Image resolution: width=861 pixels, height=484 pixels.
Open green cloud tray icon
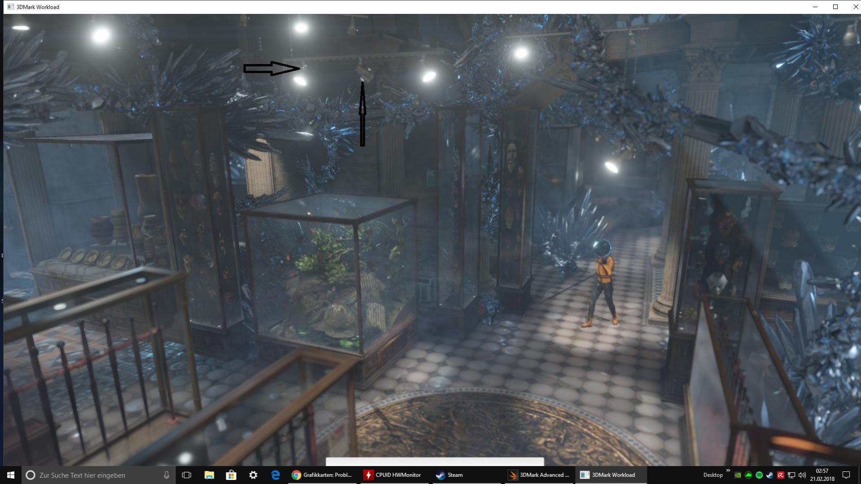click(748, 475)
